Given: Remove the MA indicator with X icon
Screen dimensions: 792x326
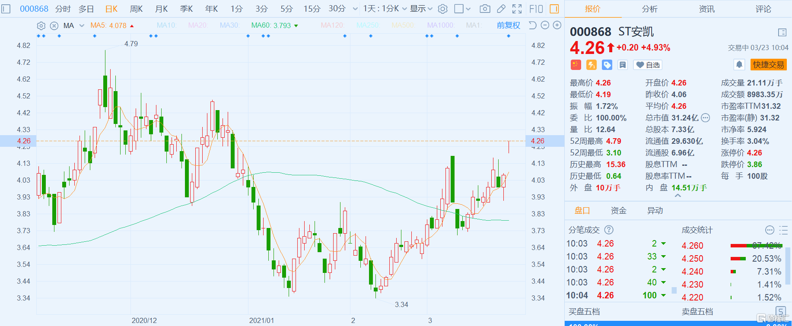Looking at the screenshot, I should click(54, 26).
